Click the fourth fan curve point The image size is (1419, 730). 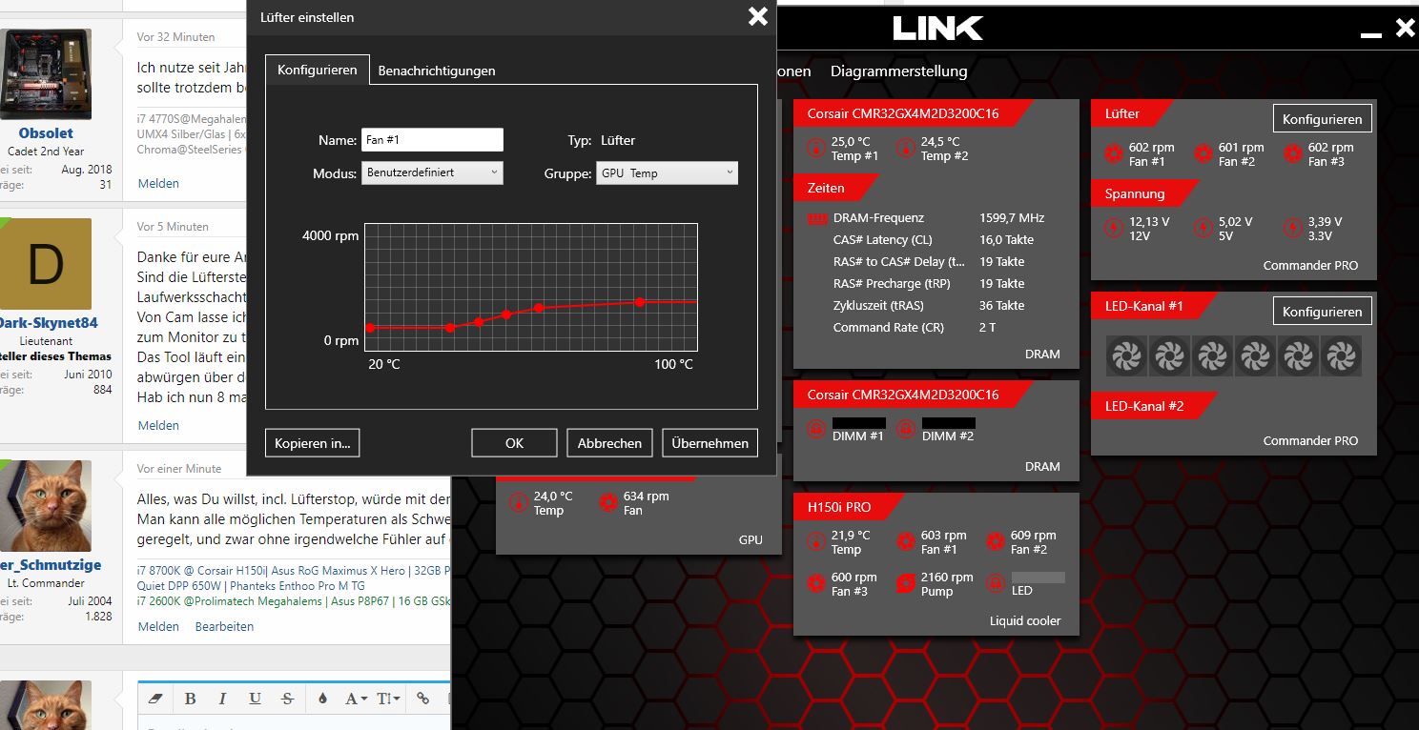(506, 314)
